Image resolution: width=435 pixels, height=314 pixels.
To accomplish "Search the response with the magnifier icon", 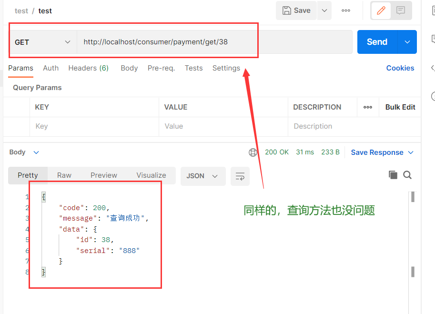I will pos(407,175).
